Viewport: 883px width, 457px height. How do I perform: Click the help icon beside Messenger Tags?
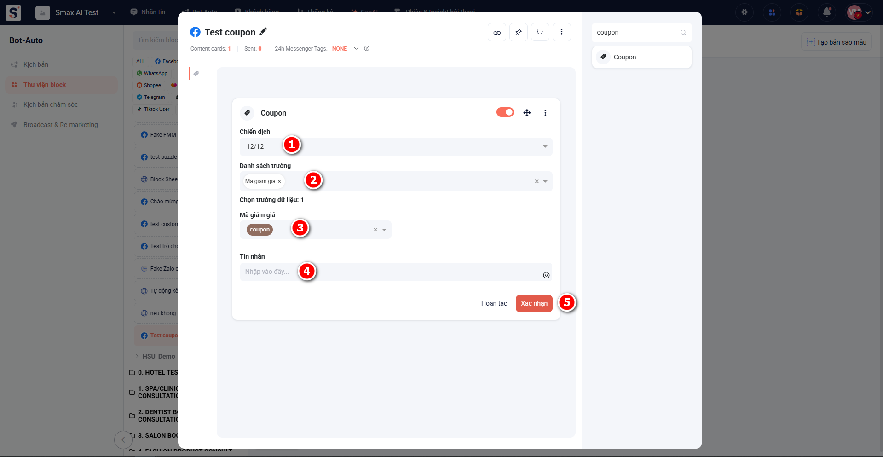(367, 49)
